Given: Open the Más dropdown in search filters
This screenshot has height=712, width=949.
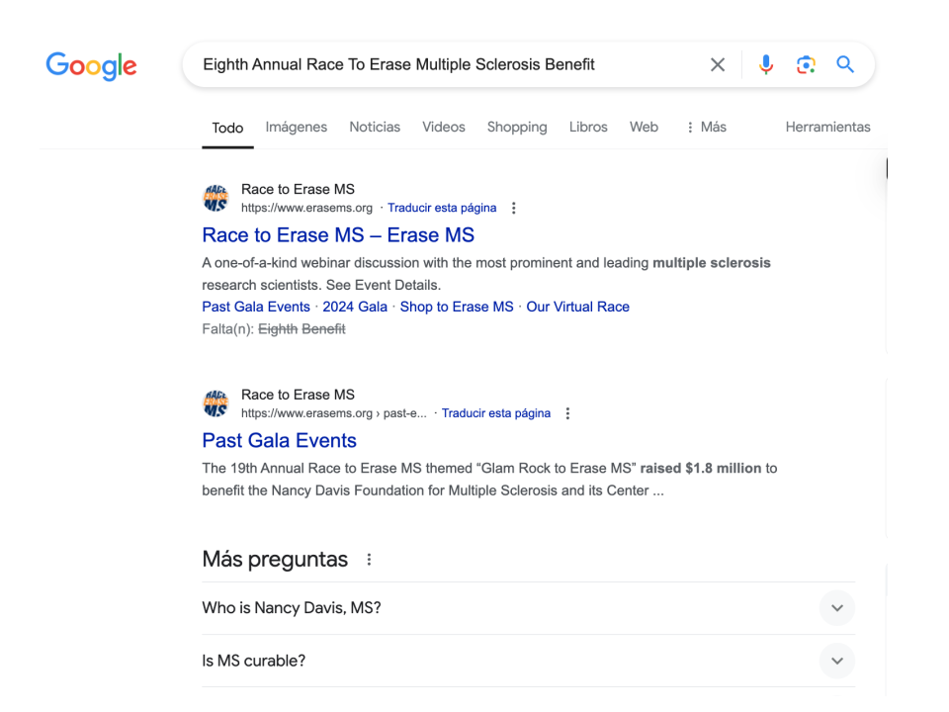Looking at the screenshot, I should click(x=706, y=127).
